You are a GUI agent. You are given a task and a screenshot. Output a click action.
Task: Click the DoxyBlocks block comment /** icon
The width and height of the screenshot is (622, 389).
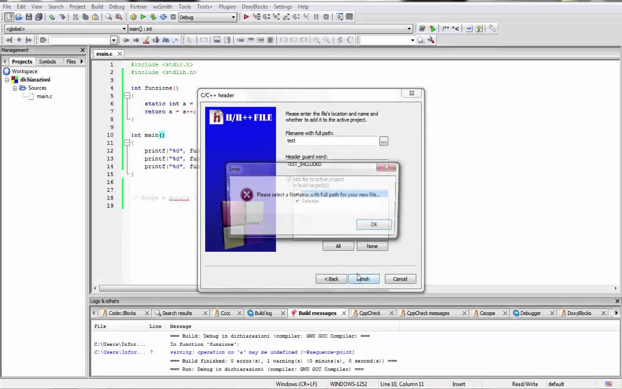tap(446, 29)
